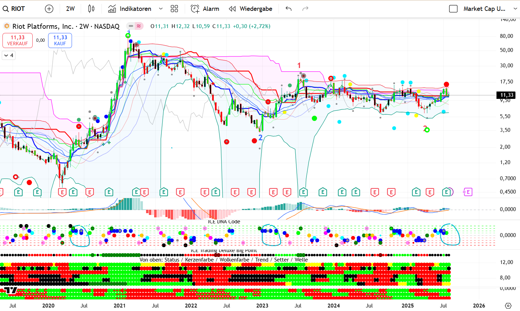Open the indicator templates grid icon

(174, 9)
